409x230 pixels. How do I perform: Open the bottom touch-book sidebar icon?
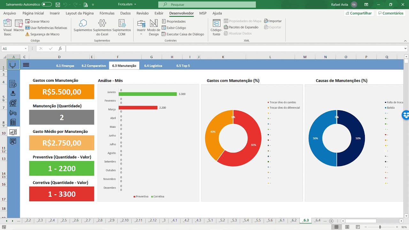[13, 142]
